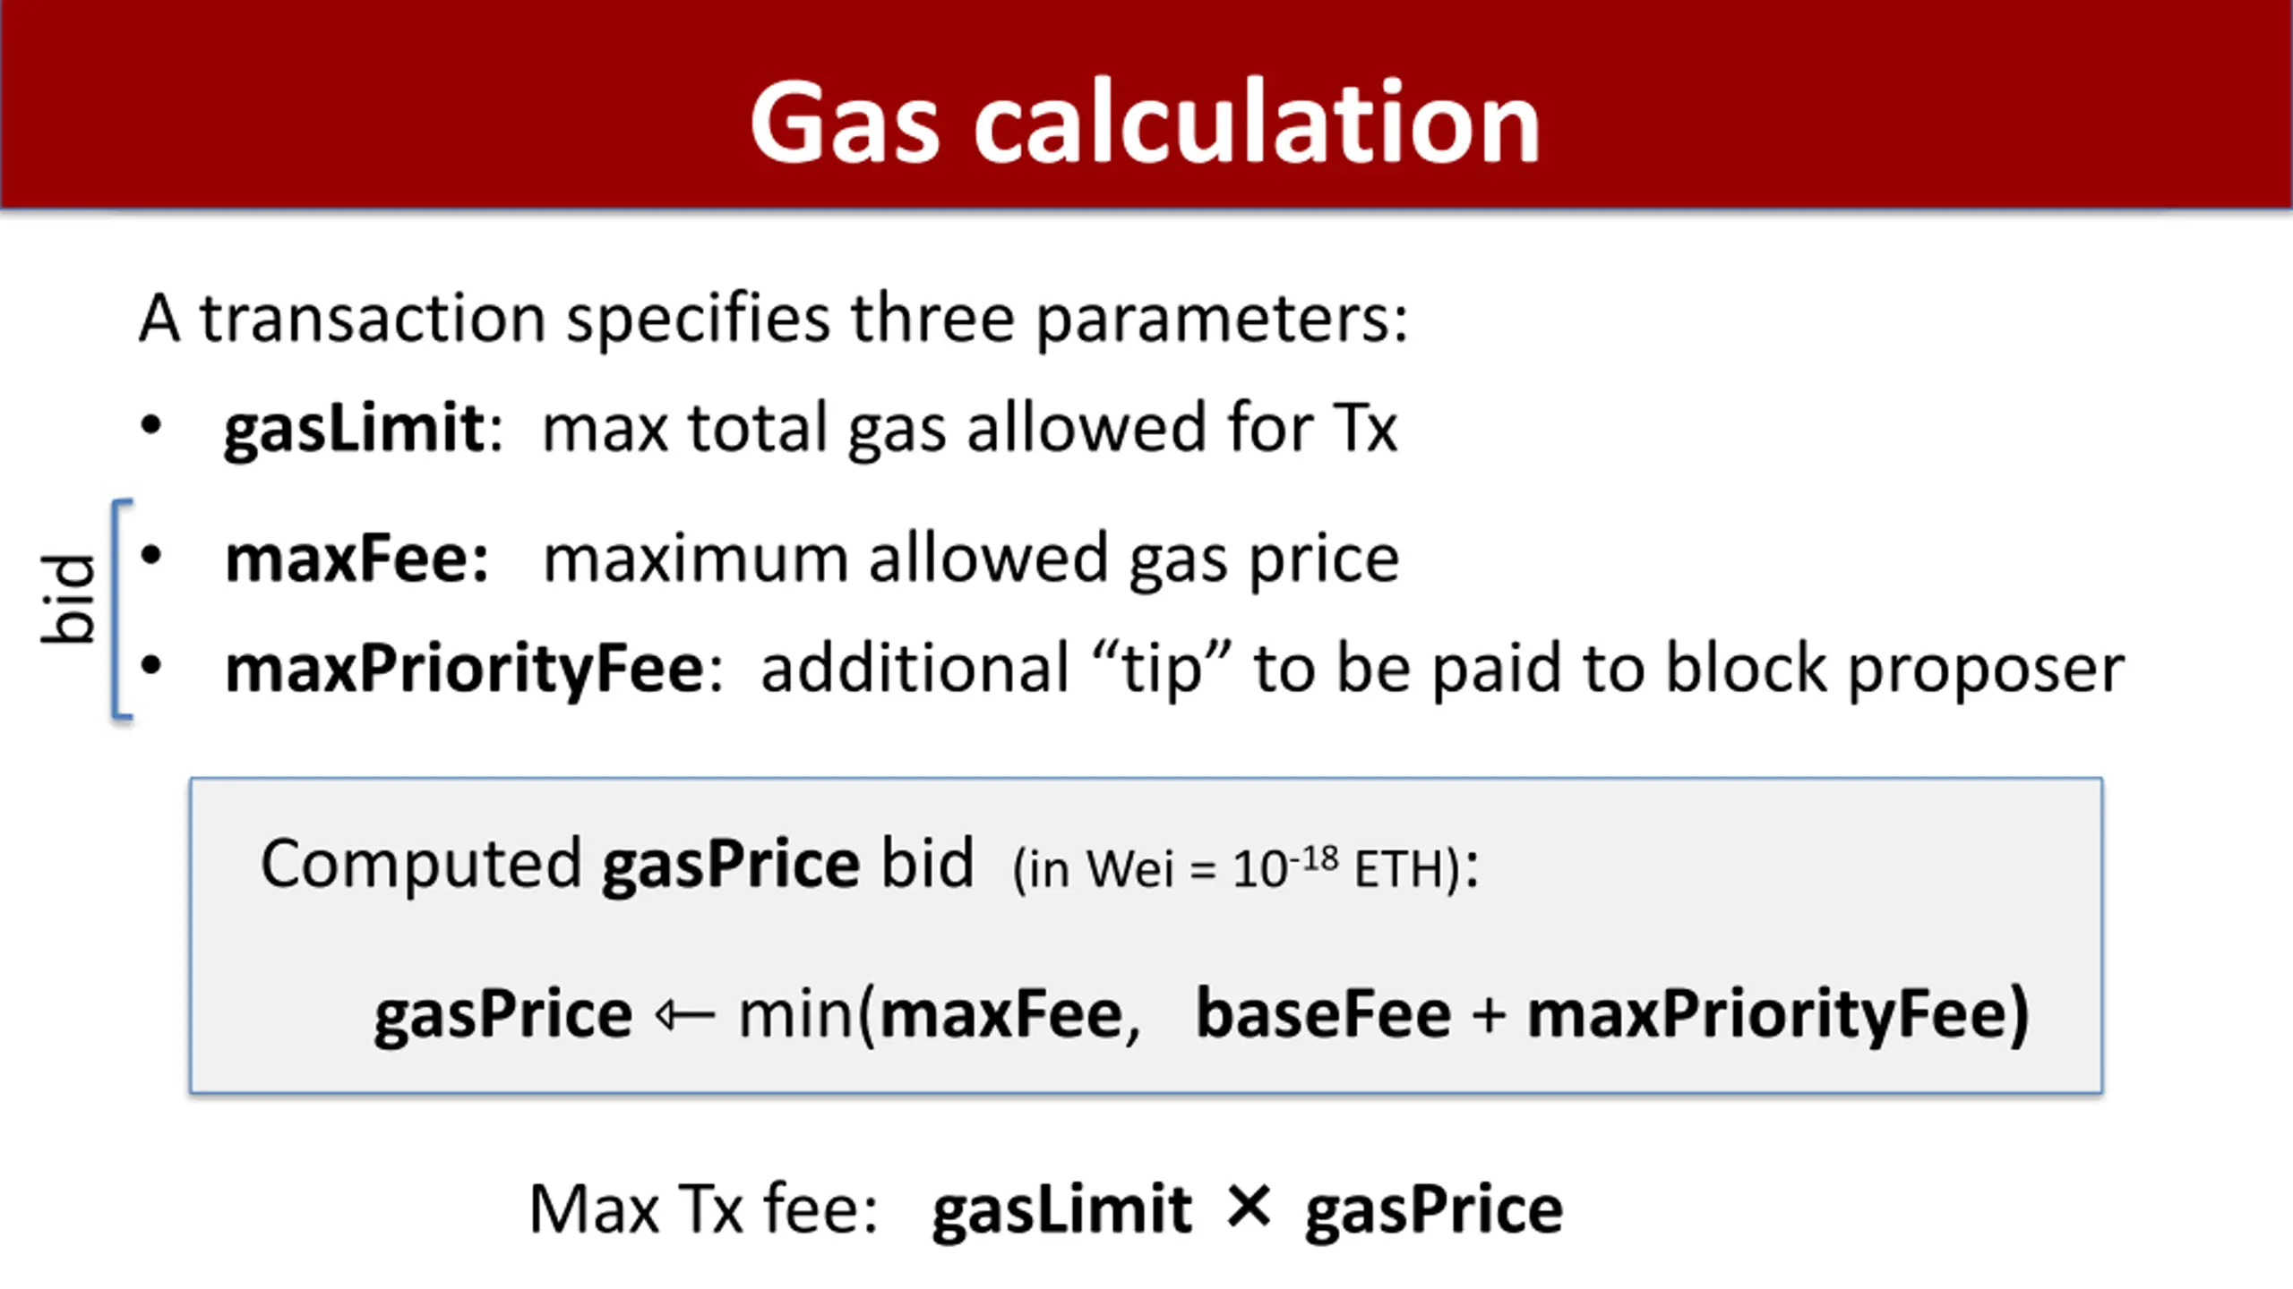Viewport: 2293px width, 1289px height.
Task: Click the red title banner
Action: point(1146,104)
